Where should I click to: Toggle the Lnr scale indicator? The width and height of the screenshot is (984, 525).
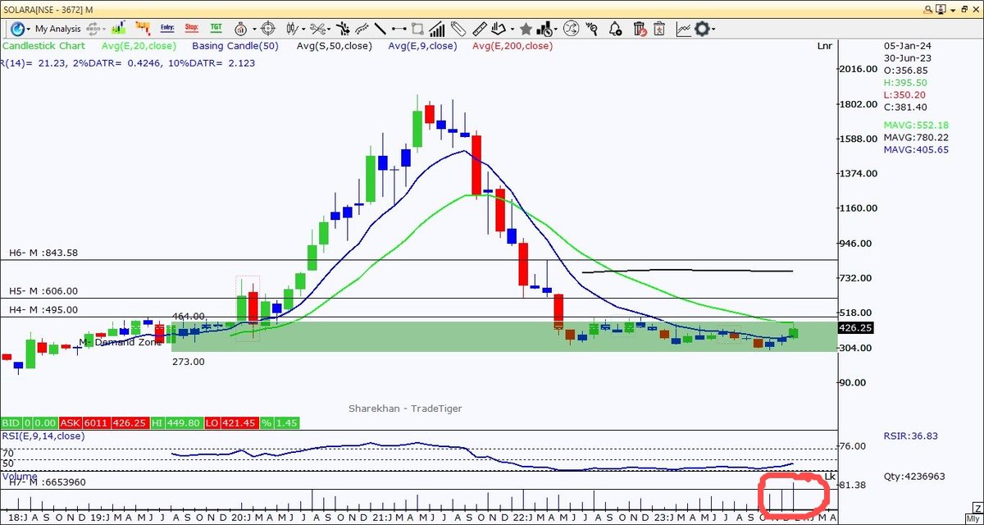(x=824, y=47)
